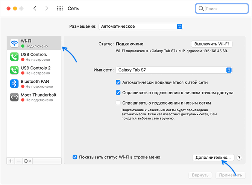The image size is (252, 185).
Task: Select the USB Controls 2 label
Action: (35, 68)
